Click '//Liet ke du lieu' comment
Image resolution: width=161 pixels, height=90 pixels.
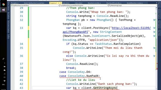tap(80, 80)
